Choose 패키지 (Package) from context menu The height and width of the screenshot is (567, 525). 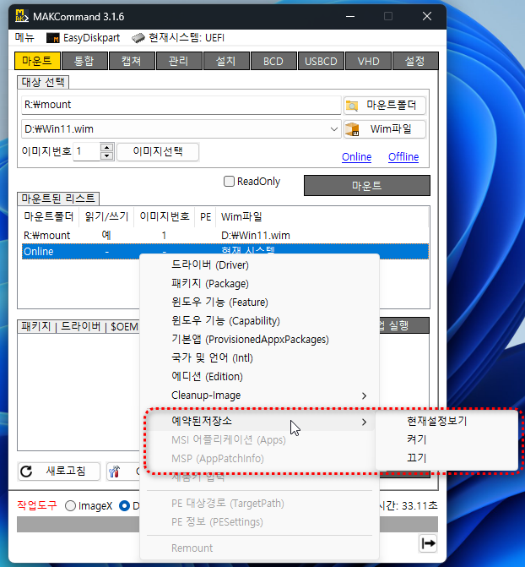[259, 284]
